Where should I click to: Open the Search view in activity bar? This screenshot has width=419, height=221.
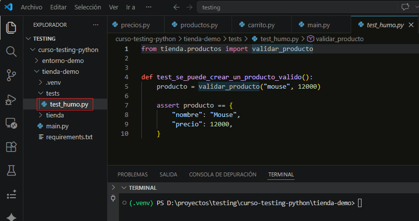coord(11,51)
